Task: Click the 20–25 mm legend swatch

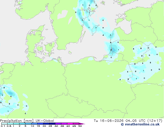Action: [46, 124]
